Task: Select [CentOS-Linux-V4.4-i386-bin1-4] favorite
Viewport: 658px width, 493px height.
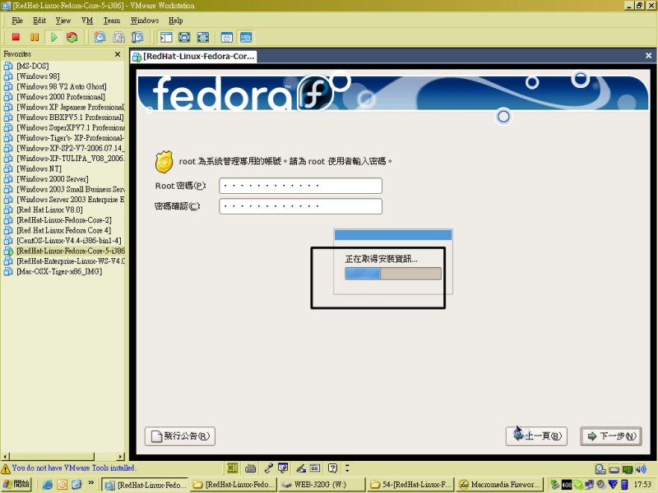Action: (63, 241)
